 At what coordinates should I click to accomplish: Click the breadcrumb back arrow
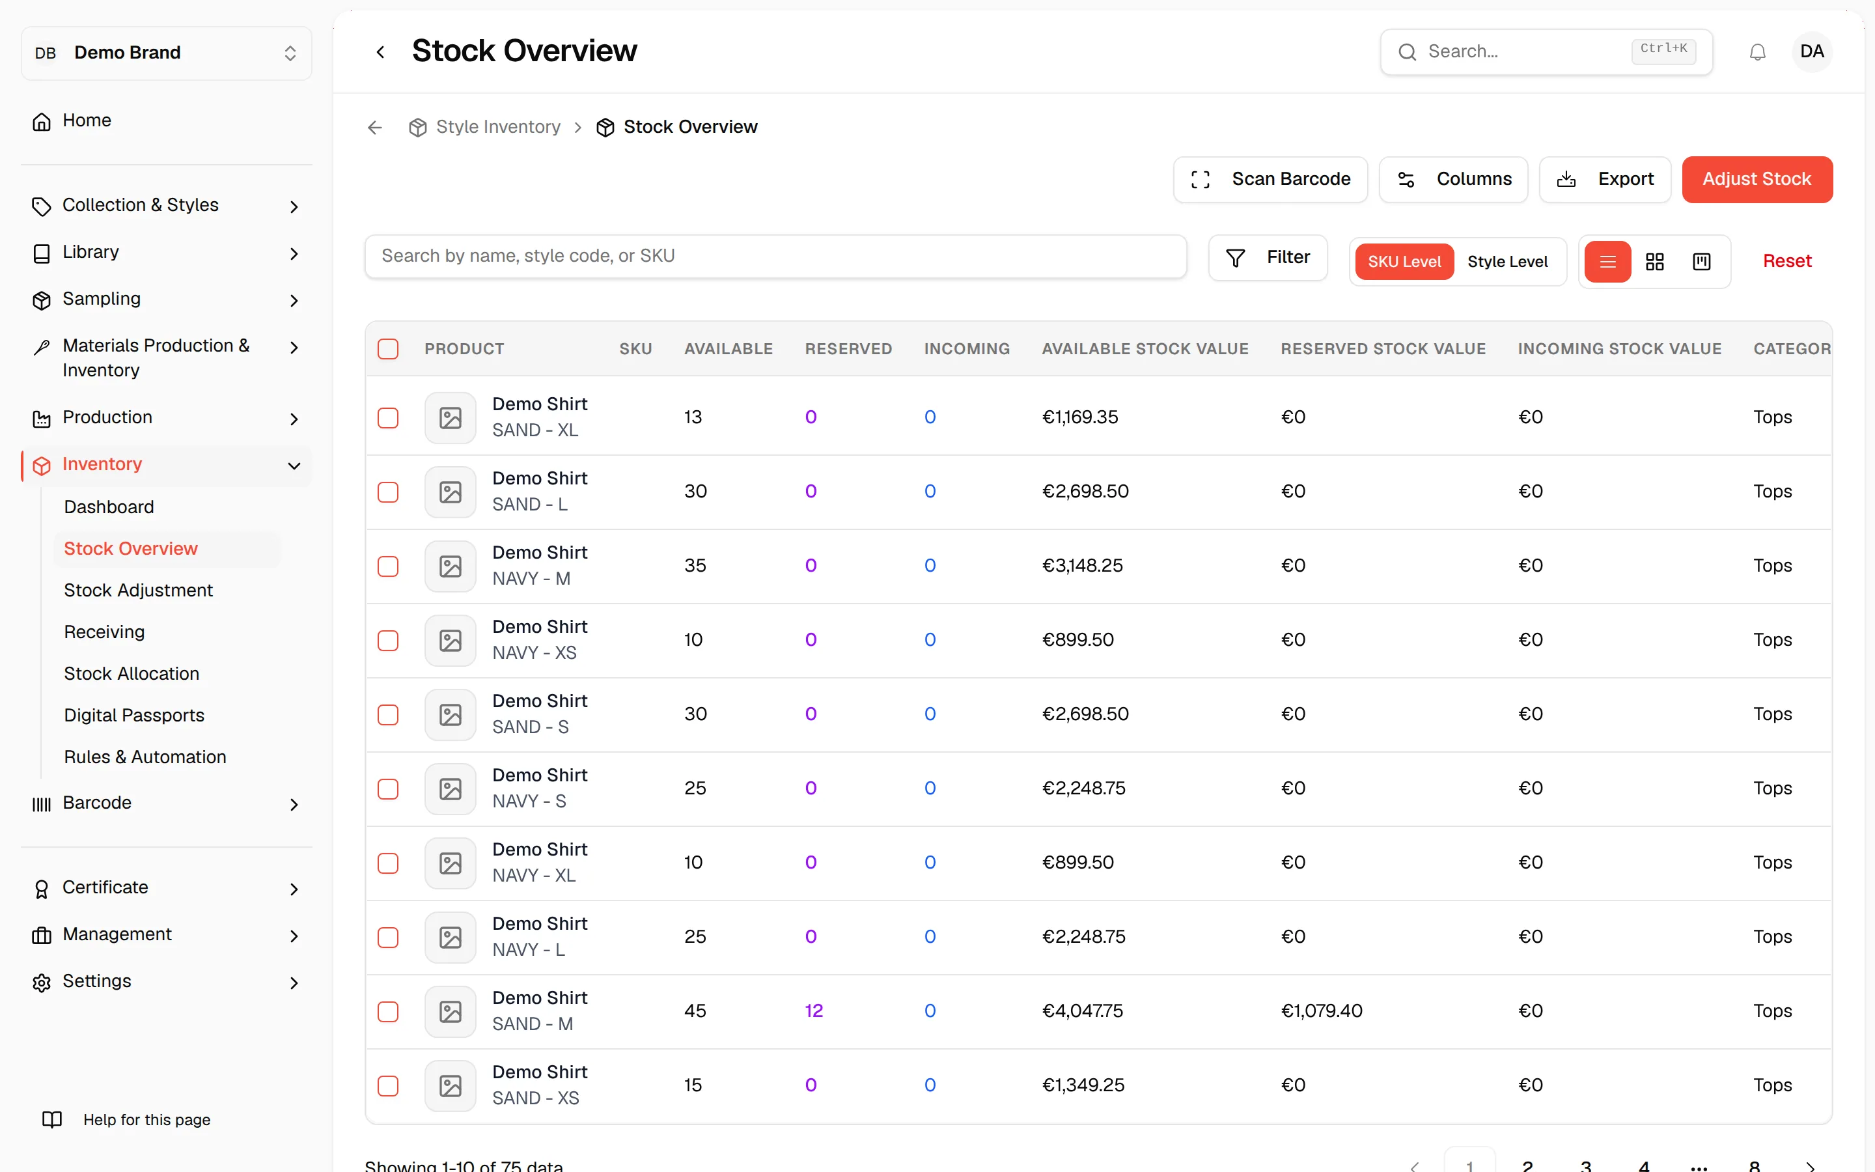pos(375,127)
